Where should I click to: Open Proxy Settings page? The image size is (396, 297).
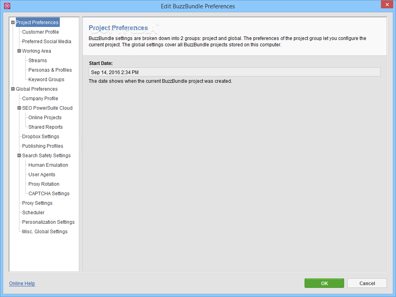tap(37, 203)
